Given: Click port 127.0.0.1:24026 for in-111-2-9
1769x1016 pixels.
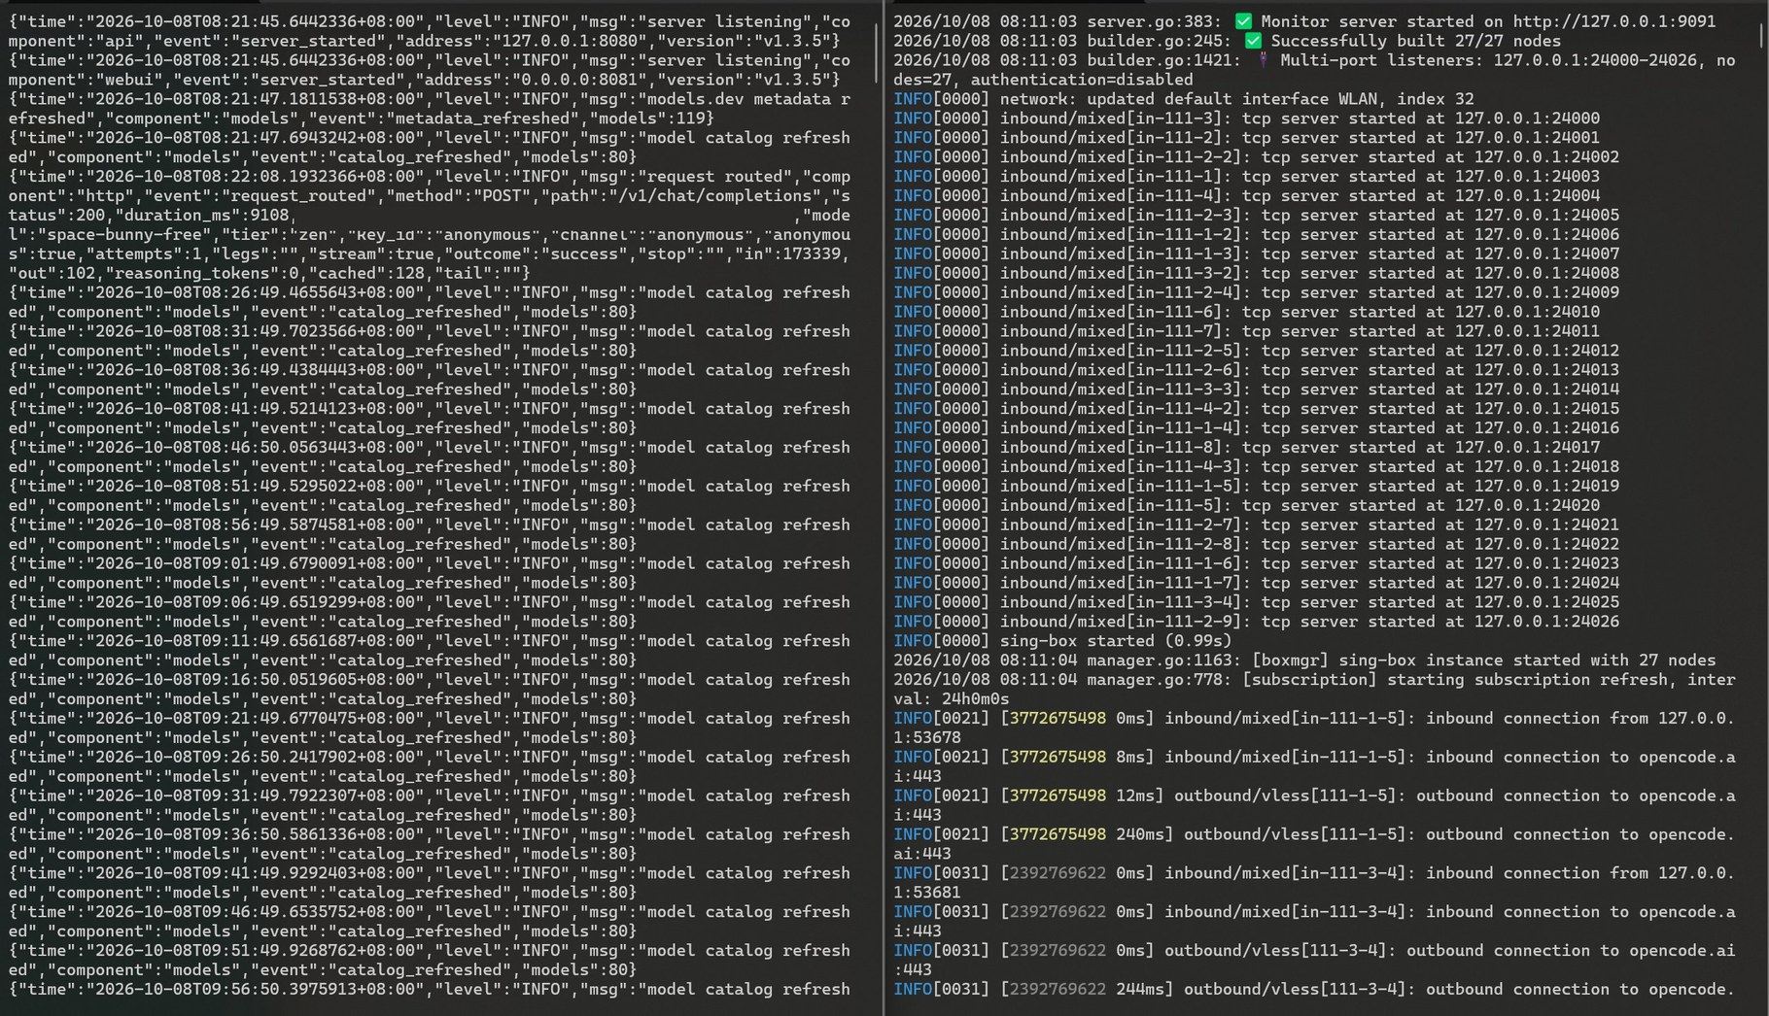Looking at the screenshot, I should pyautogui.click(x=1546, y=622).
